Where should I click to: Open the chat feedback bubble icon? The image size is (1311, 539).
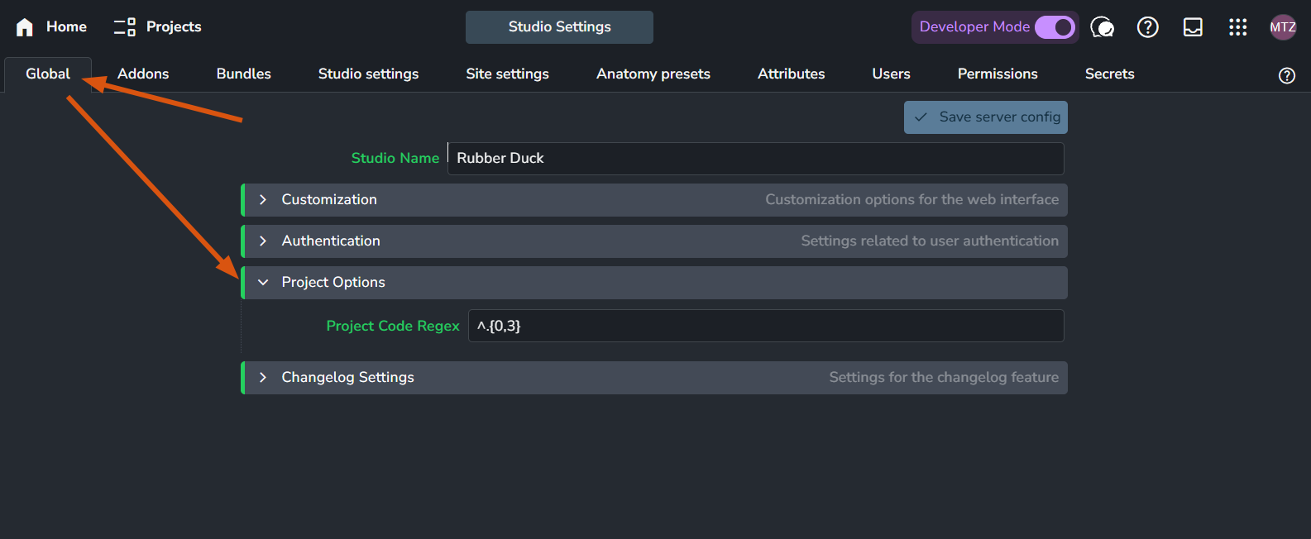tap(1102, 27)
